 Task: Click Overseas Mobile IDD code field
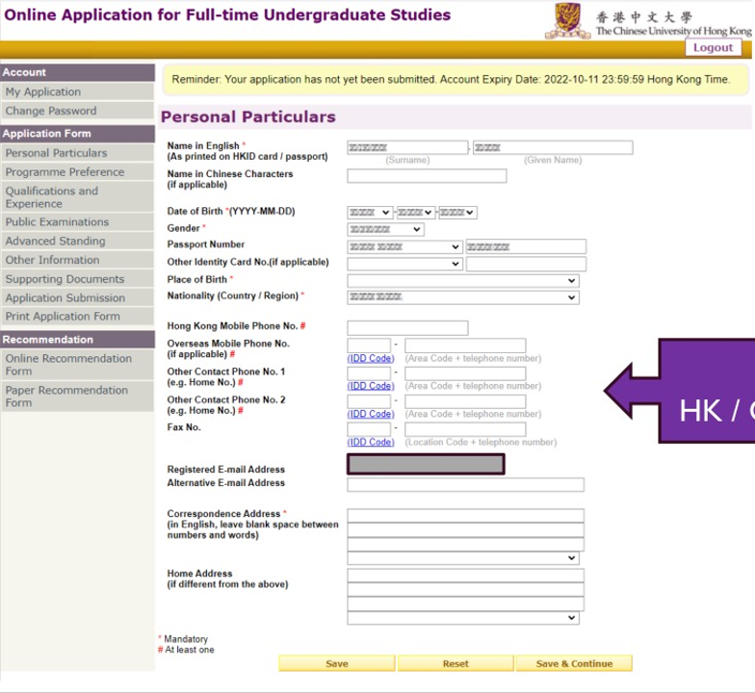coord(369,346)
